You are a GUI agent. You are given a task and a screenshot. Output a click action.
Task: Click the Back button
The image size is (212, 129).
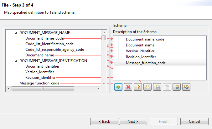coord(104,121)
